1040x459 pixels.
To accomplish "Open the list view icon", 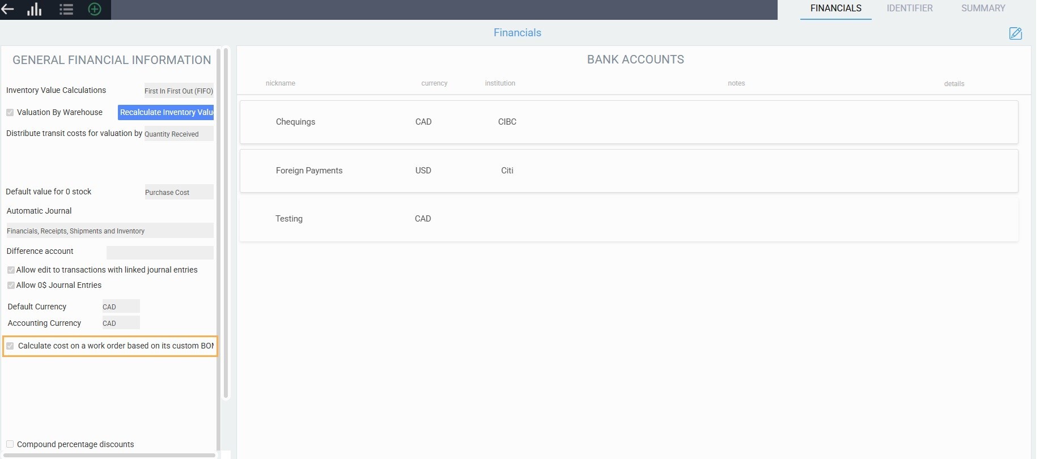I will click(x=66, y=9).
